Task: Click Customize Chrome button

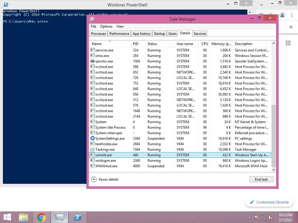Action: [269, 202]
